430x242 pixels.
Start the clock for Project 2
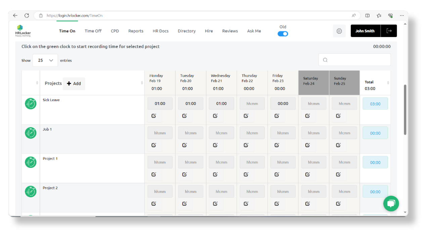tap(31, 191)
